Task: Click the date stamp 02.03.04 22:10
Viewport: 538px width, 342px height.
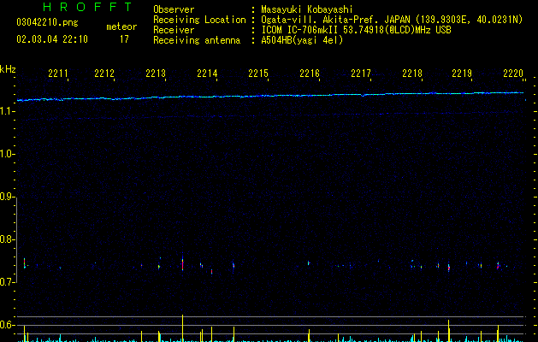Action: click(x=52, y=39)
